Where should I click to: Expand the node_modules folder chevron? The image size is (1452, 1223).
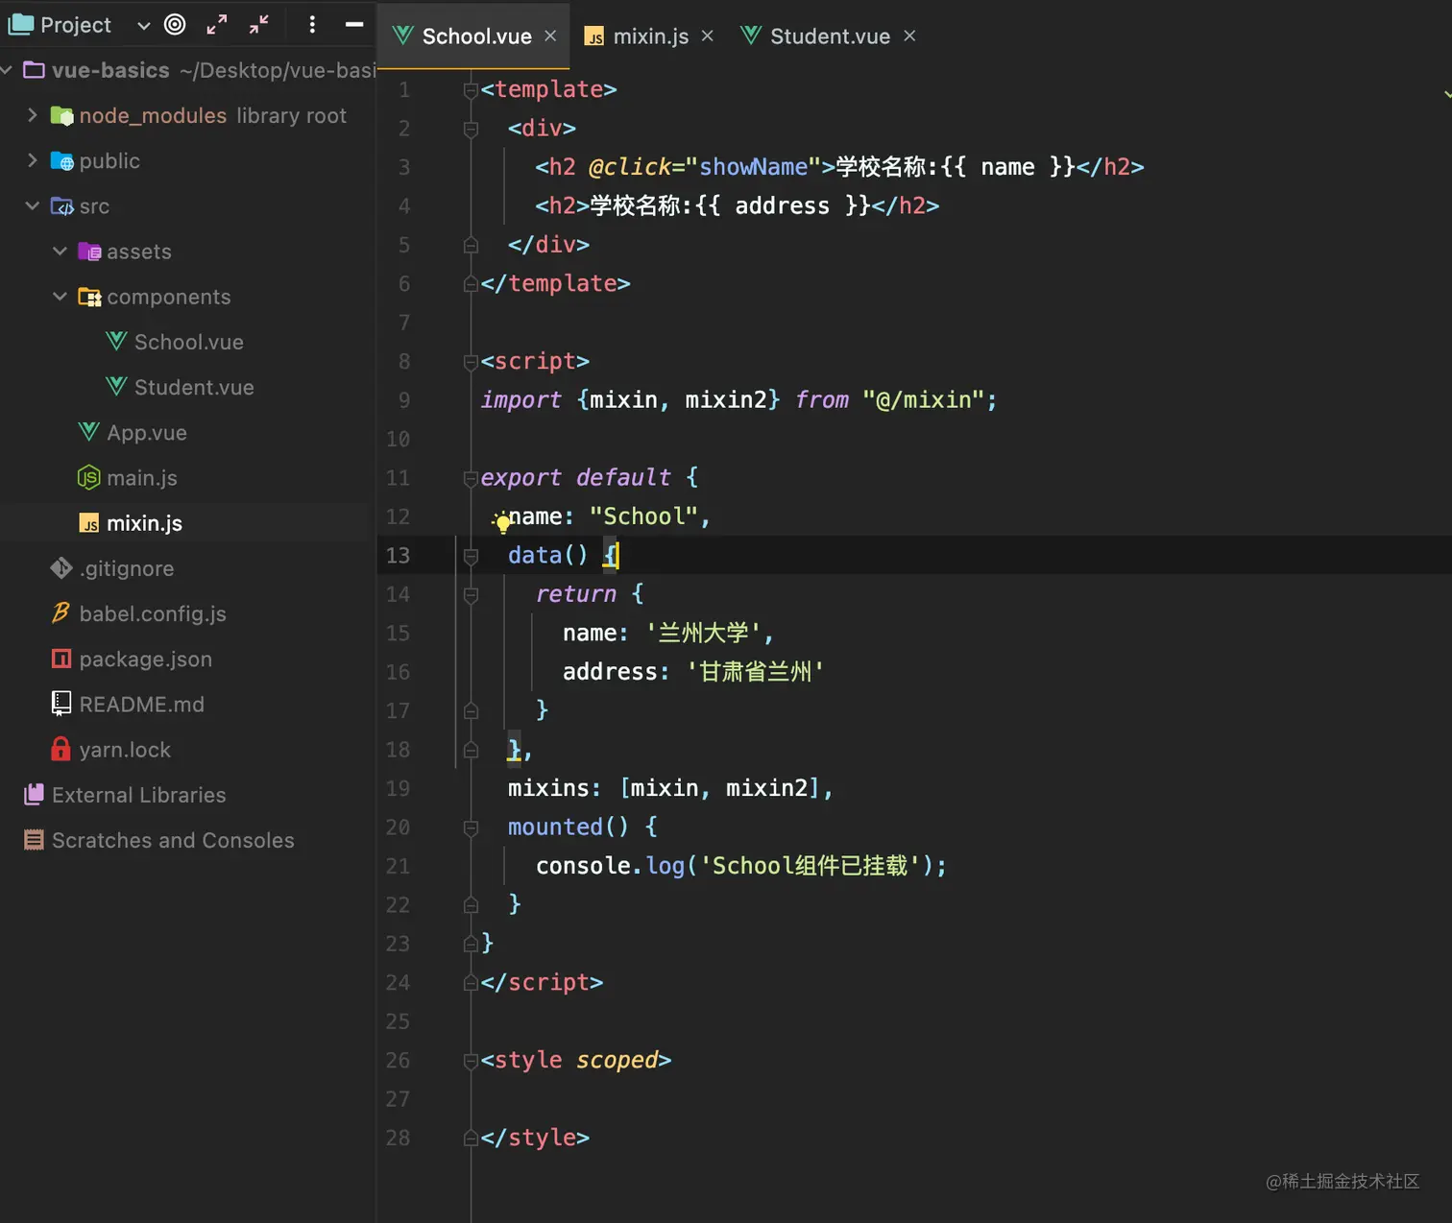tap(33, 115)
